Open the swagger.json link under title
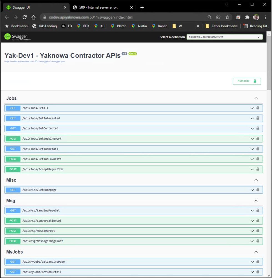The width and height of the screenshot is (272, 278). pos(35,61)
